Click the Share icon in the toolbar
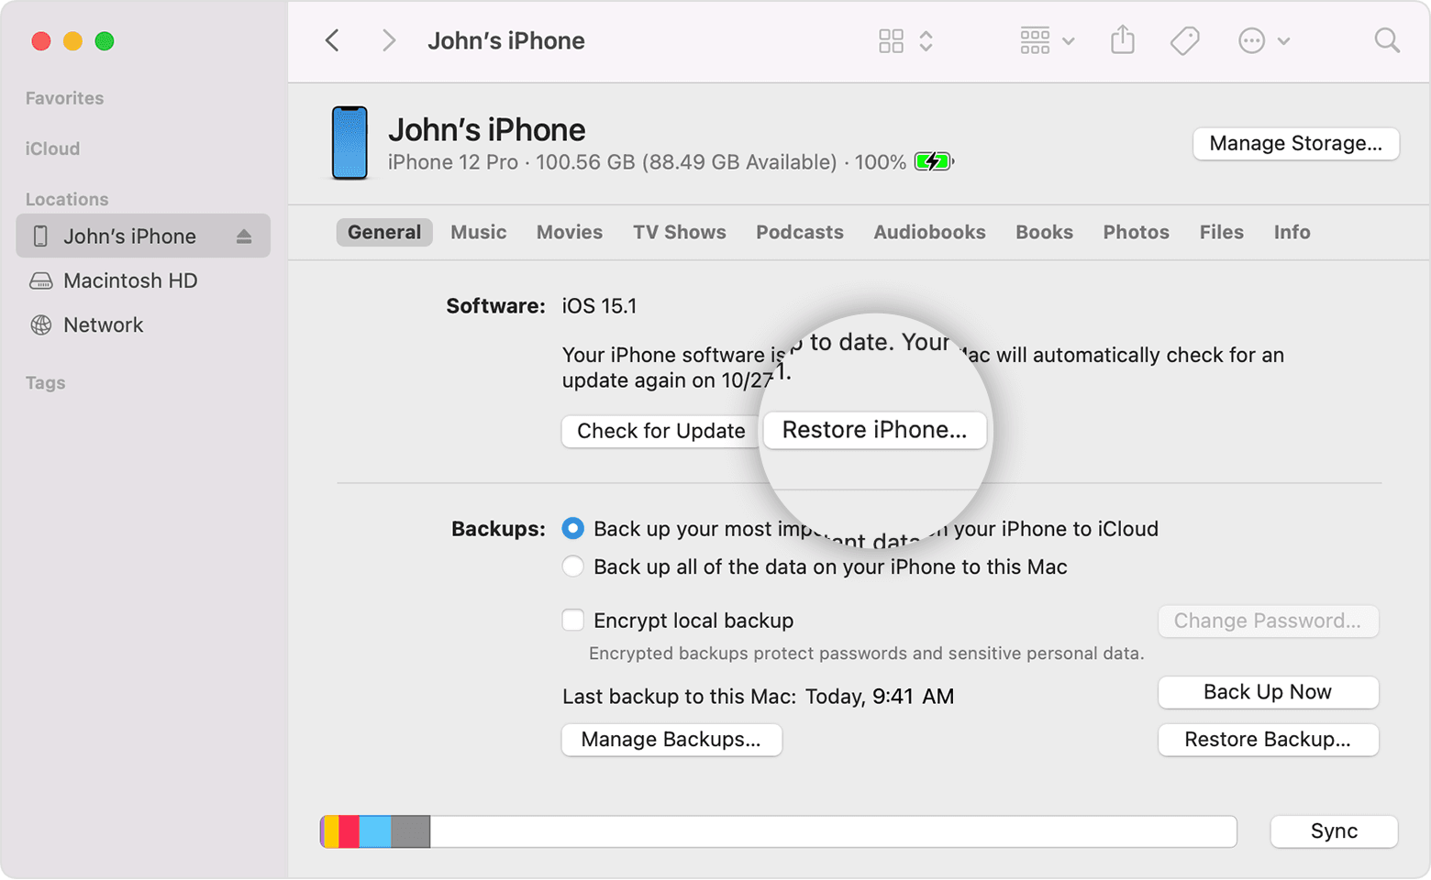The width and height of the screenshot is (1431, 880). click(x=1122, y=40)
